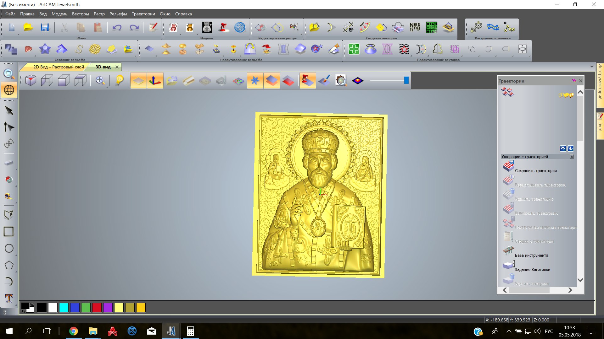Move toolpath down with blue arrow
This screenshot has width=604, height=339.
pos(571,148)
